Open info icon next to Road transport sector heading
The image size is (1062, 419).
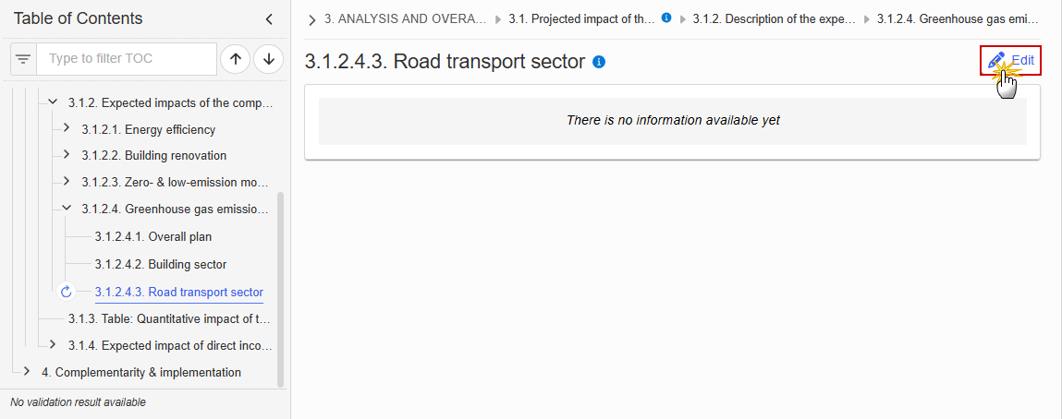click(x=599, y=62)
